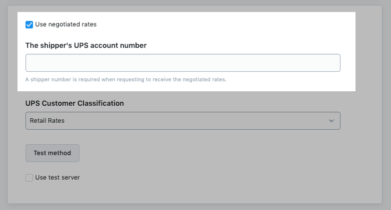Image resolution: width=391 pixels, height=210 pixels.
Task: Click the "Retail Rates" selected value
Action: [47, 121]
